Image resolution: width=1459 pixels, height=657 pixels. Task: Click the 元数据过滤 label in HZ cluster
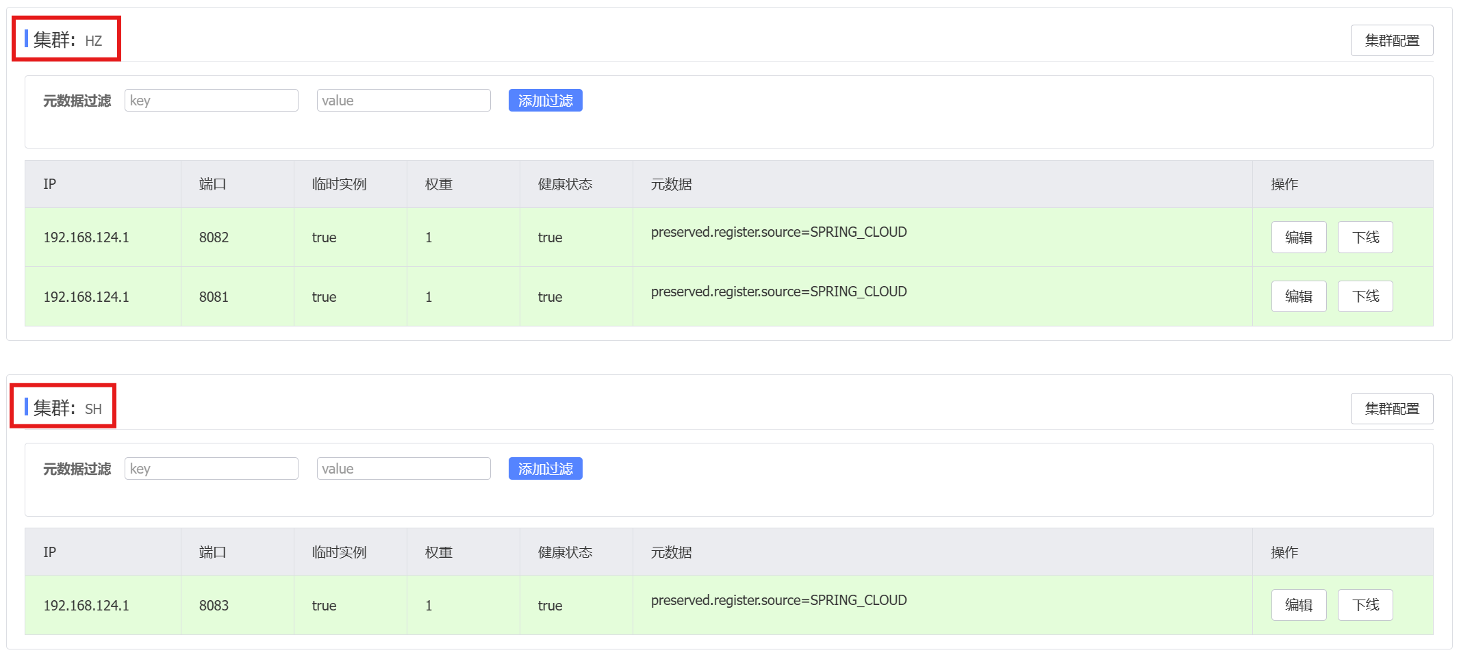[x=77, y=101]
